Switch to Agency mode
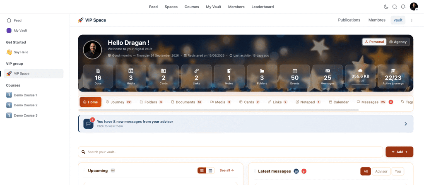Screen dimensions: 424x185 pyautogui.click(x=398, y=42)
